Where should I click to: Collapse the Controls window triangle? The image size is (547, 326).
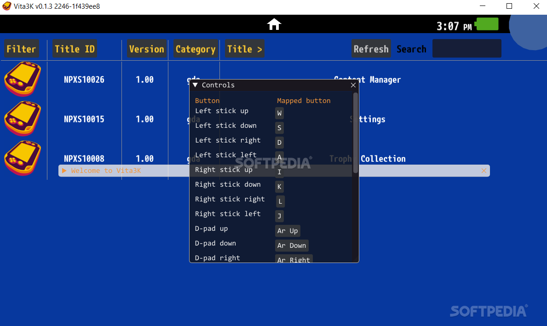[x=196, y=85]
